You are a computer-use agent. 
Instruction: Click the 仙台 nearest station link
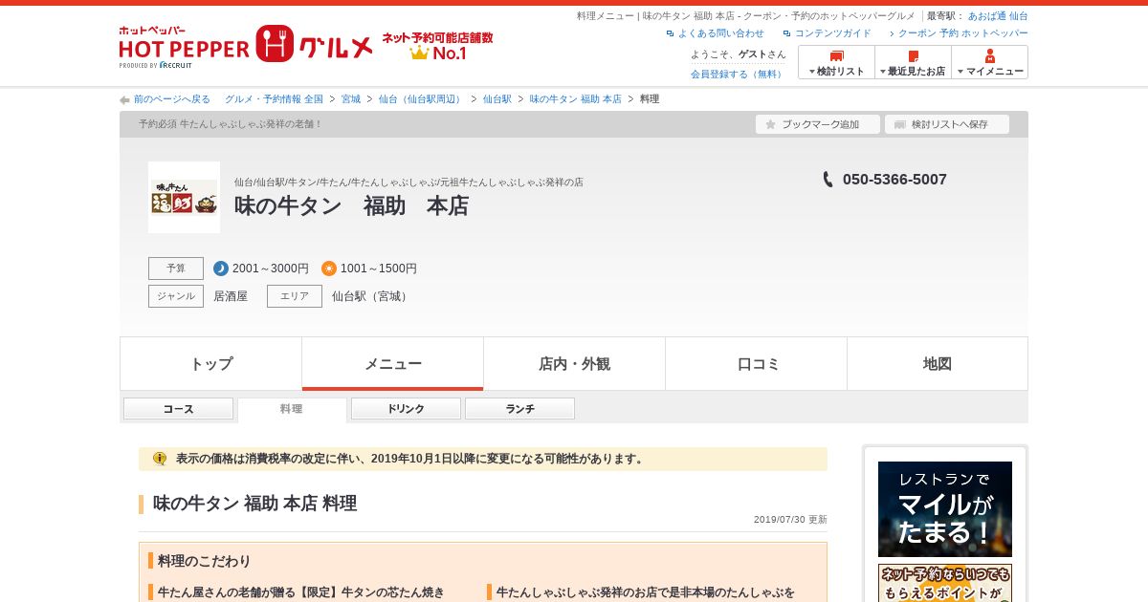(x=1019, y=16)
